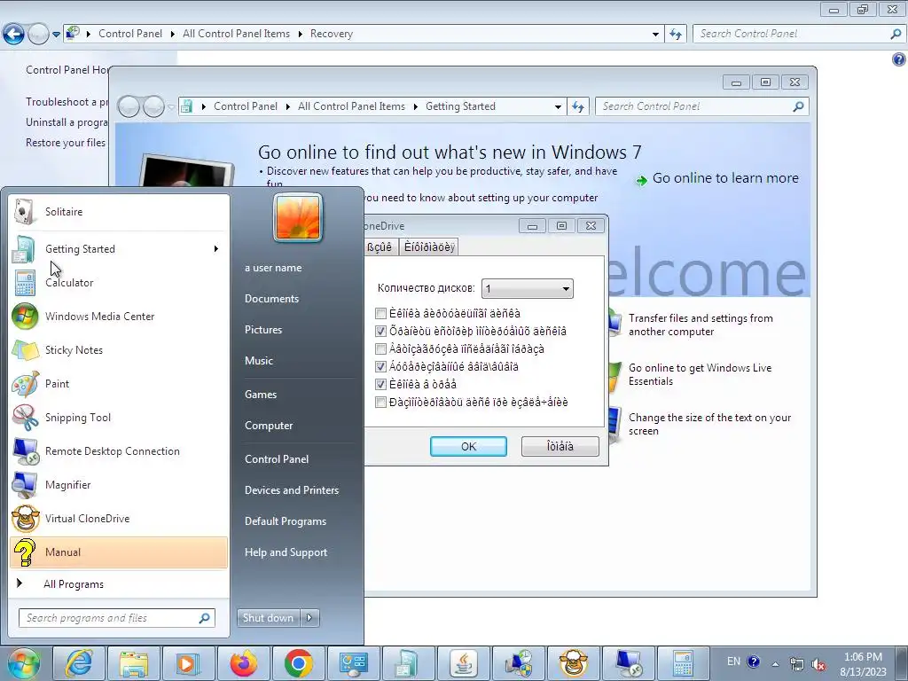908x681 pixels.
Task: Open the Manual item in Start menu
Action: click(119, 552)
